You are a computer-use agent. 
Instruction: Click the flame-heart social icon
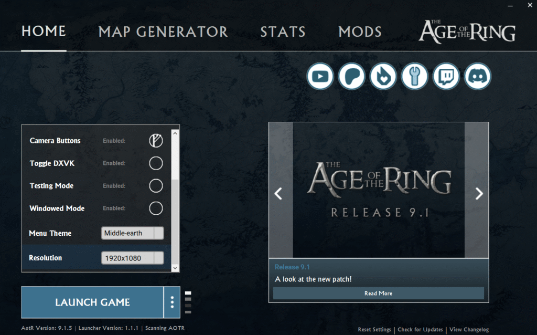[383, 76]
